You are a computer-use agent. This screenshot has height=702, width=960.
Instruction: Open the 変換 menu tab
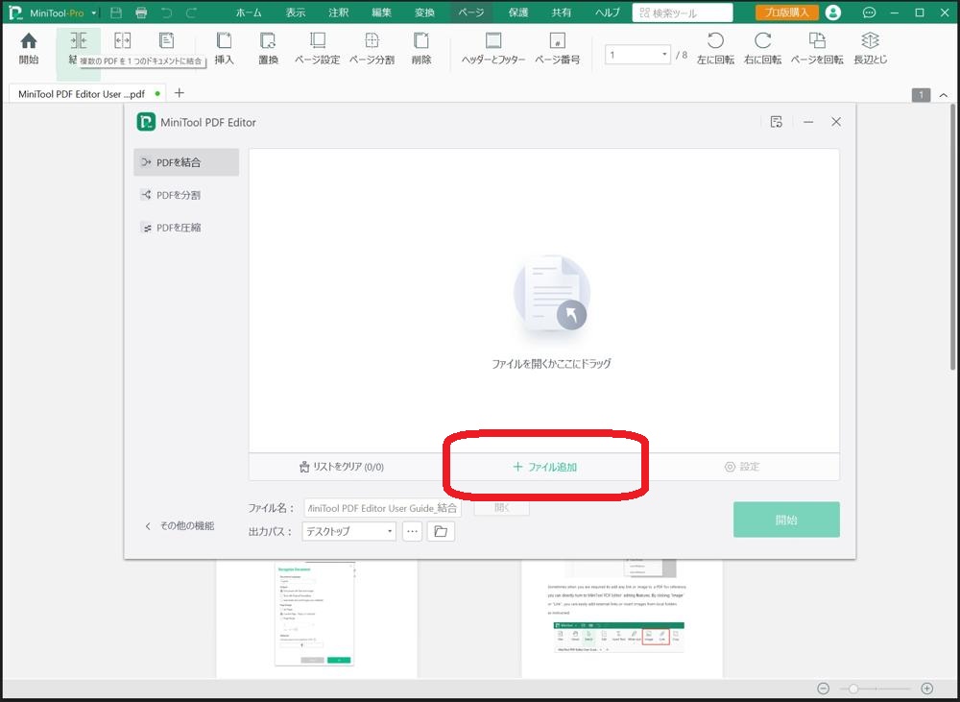[x=424, y=12]
